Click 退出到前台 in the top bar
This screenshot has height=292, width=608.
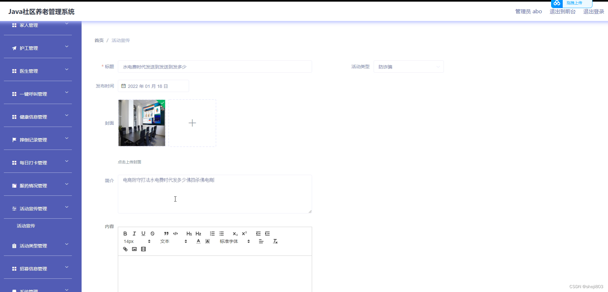[563, 11]
